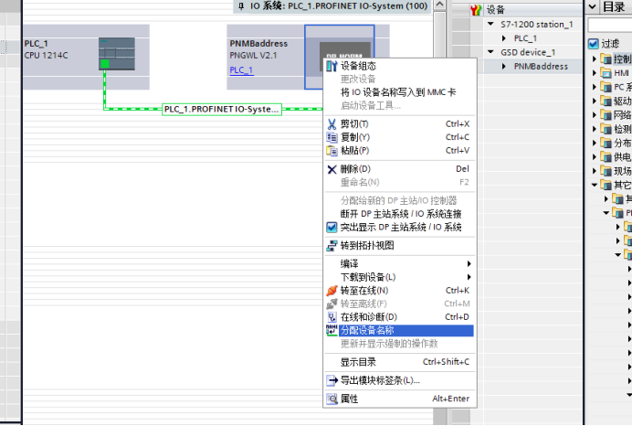Expand the HMI catalog folder
The image size is (632, 426).
click(x=595, y=73)
